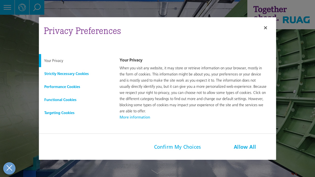Accept cookies with Allow All
This screenshot has height=177, width=315.
[245, 147]
